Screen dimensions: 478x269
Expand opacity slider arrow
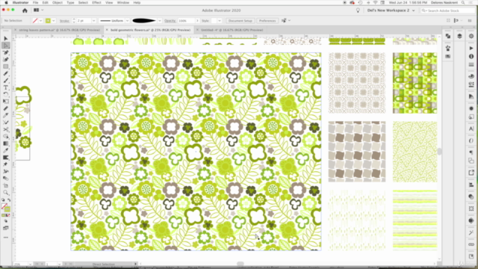197,21
